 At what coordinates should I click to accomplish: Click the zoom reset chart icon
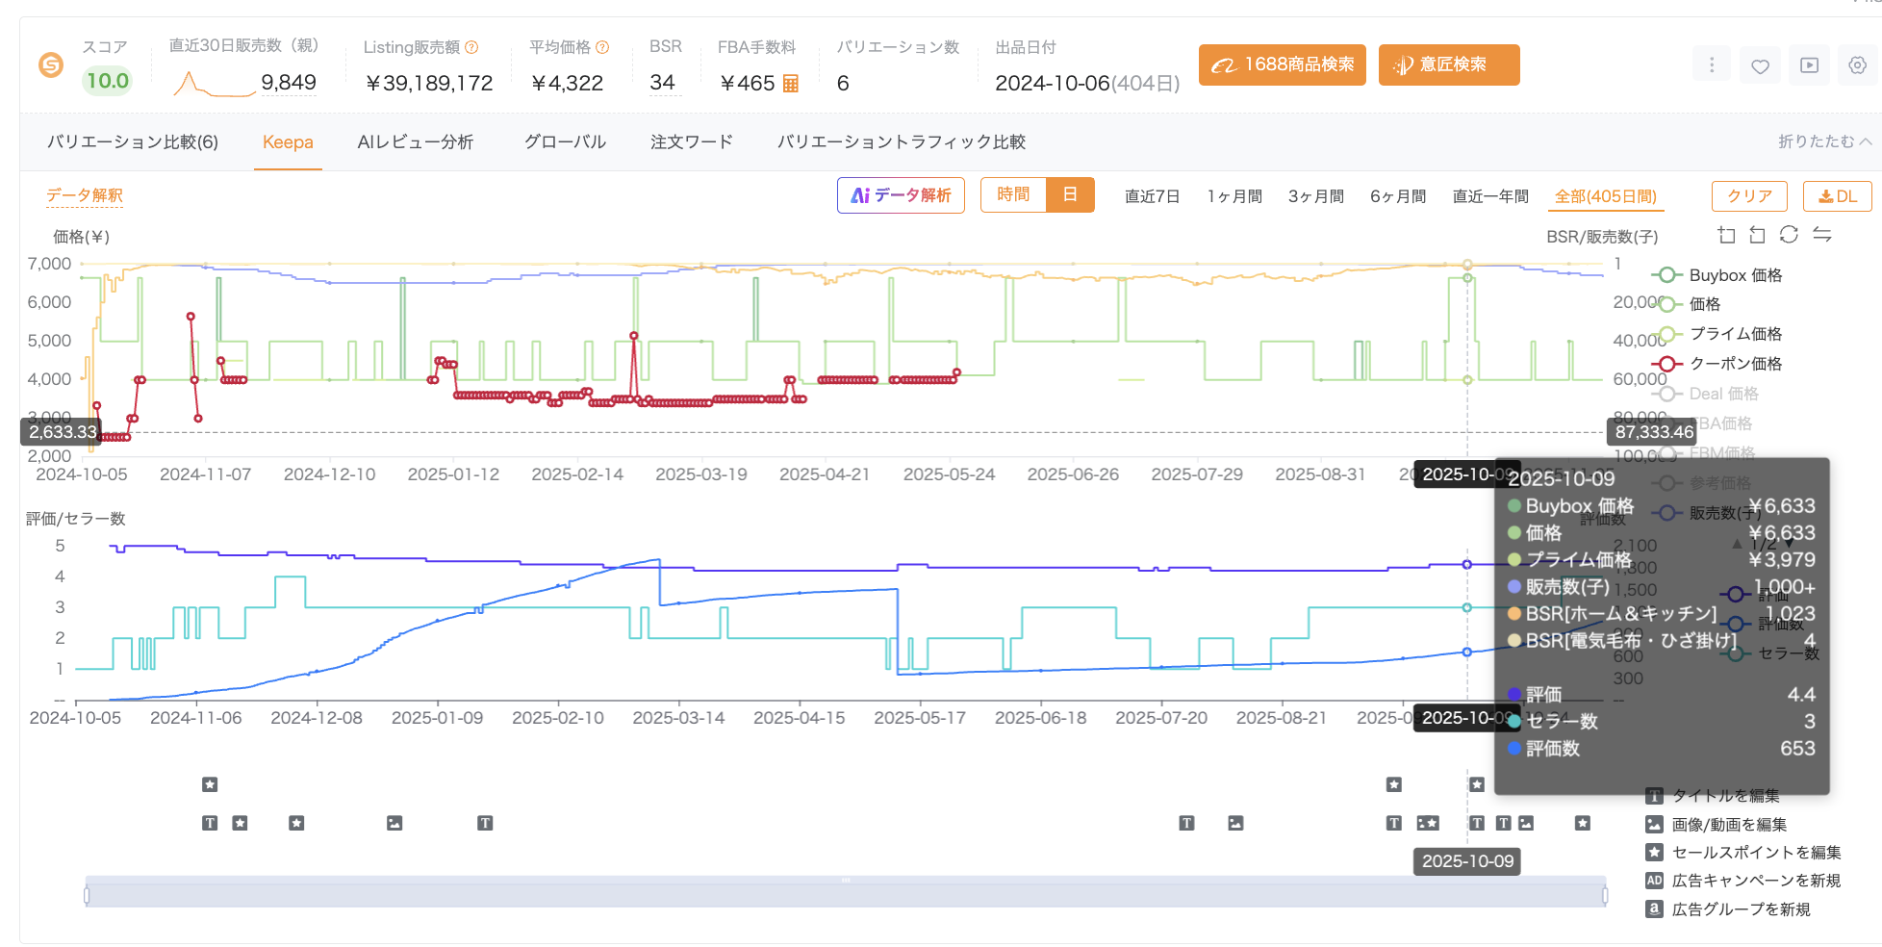(1757, 235)
